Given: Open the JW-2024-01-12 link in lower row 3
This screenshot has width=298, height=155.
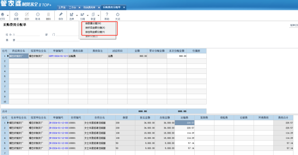Looking at the screenshot, I should (x=58, y=133).
